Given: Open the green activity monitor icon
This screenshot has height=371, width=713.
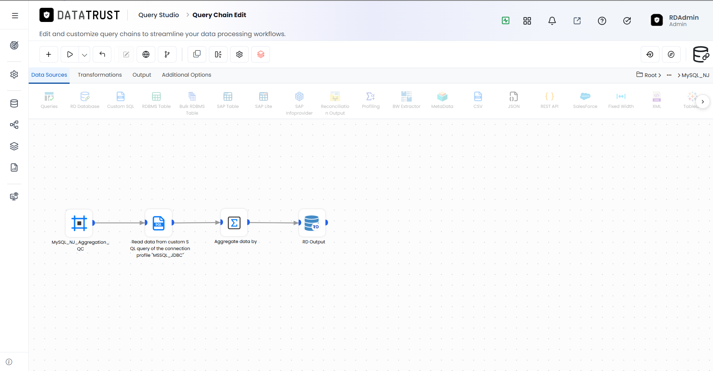Looking at the screenshot, I should [x=506, y=20].
